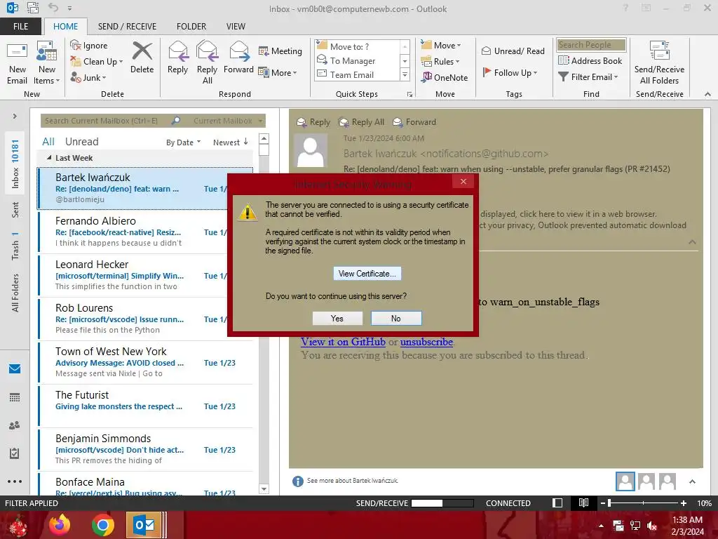Open more navigation options
The image size is (718, 539).
point(15,481)
